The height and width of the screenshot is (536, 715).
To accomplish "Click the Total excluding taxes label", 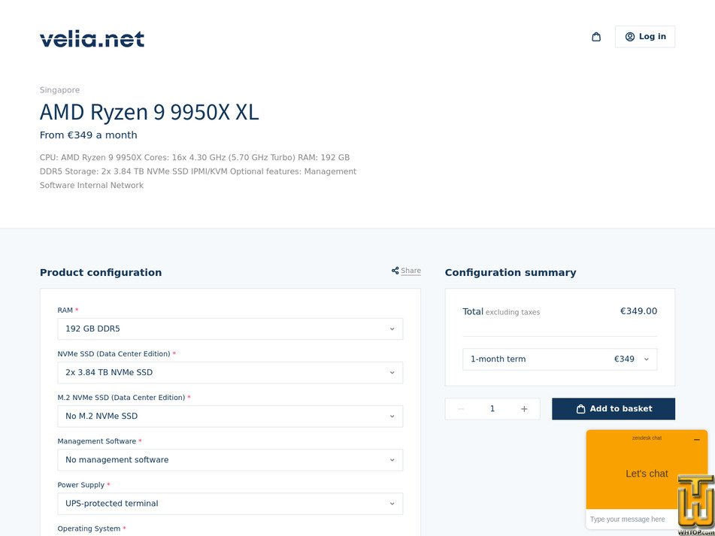I will click(x=501, y=312).
